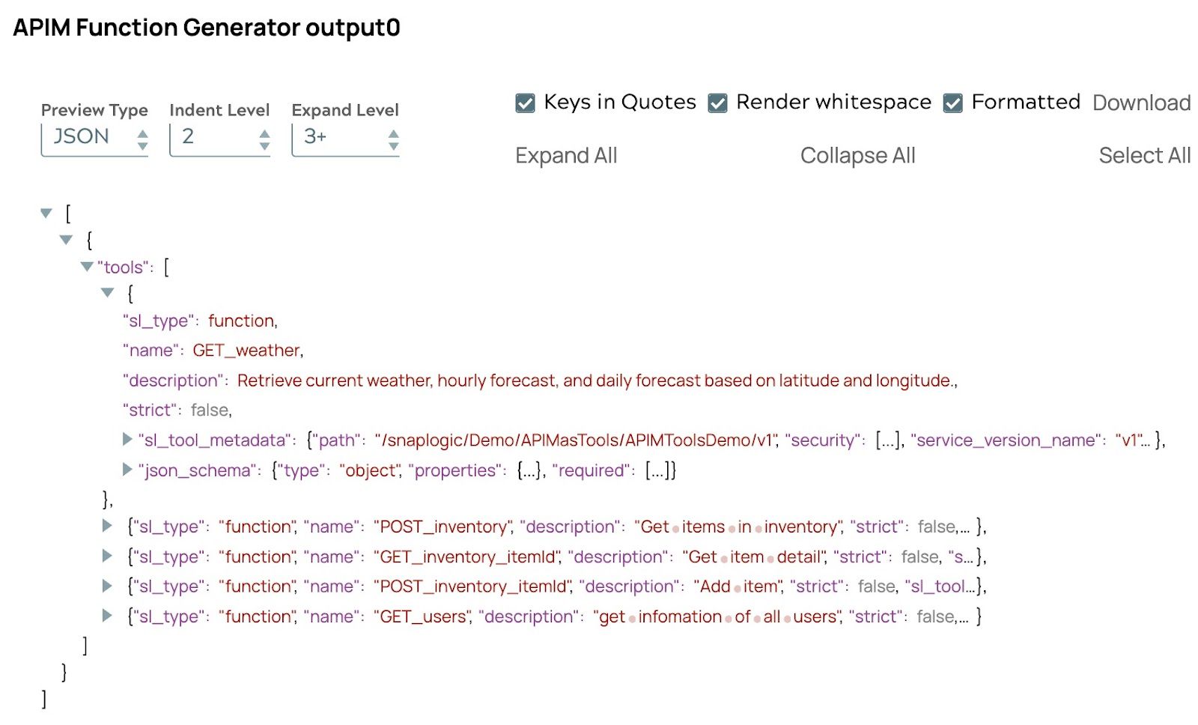Open the Indent Level selector
The image size is (1198, 725).
[219, 138]
